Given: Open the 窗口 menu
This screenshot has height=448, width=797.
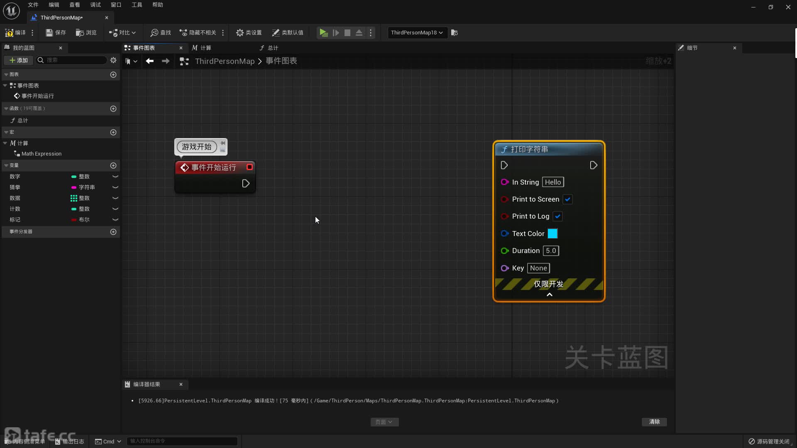Looking at the screenshot, I should pyautogui.click(x=116, y=5).
